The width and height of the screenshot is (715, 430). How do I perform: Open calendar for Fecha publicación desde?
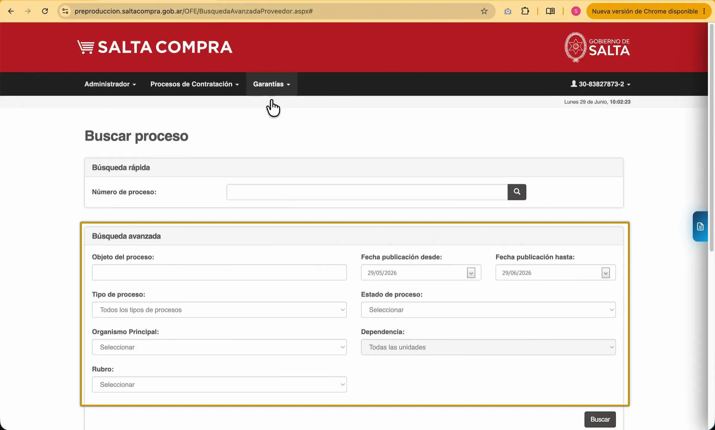tap(471, 273)
